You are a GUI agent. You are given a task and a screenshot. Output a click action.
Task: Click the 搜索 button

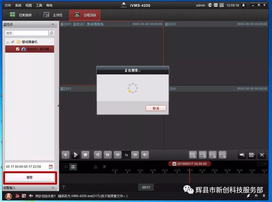click(x=29, y=177)
